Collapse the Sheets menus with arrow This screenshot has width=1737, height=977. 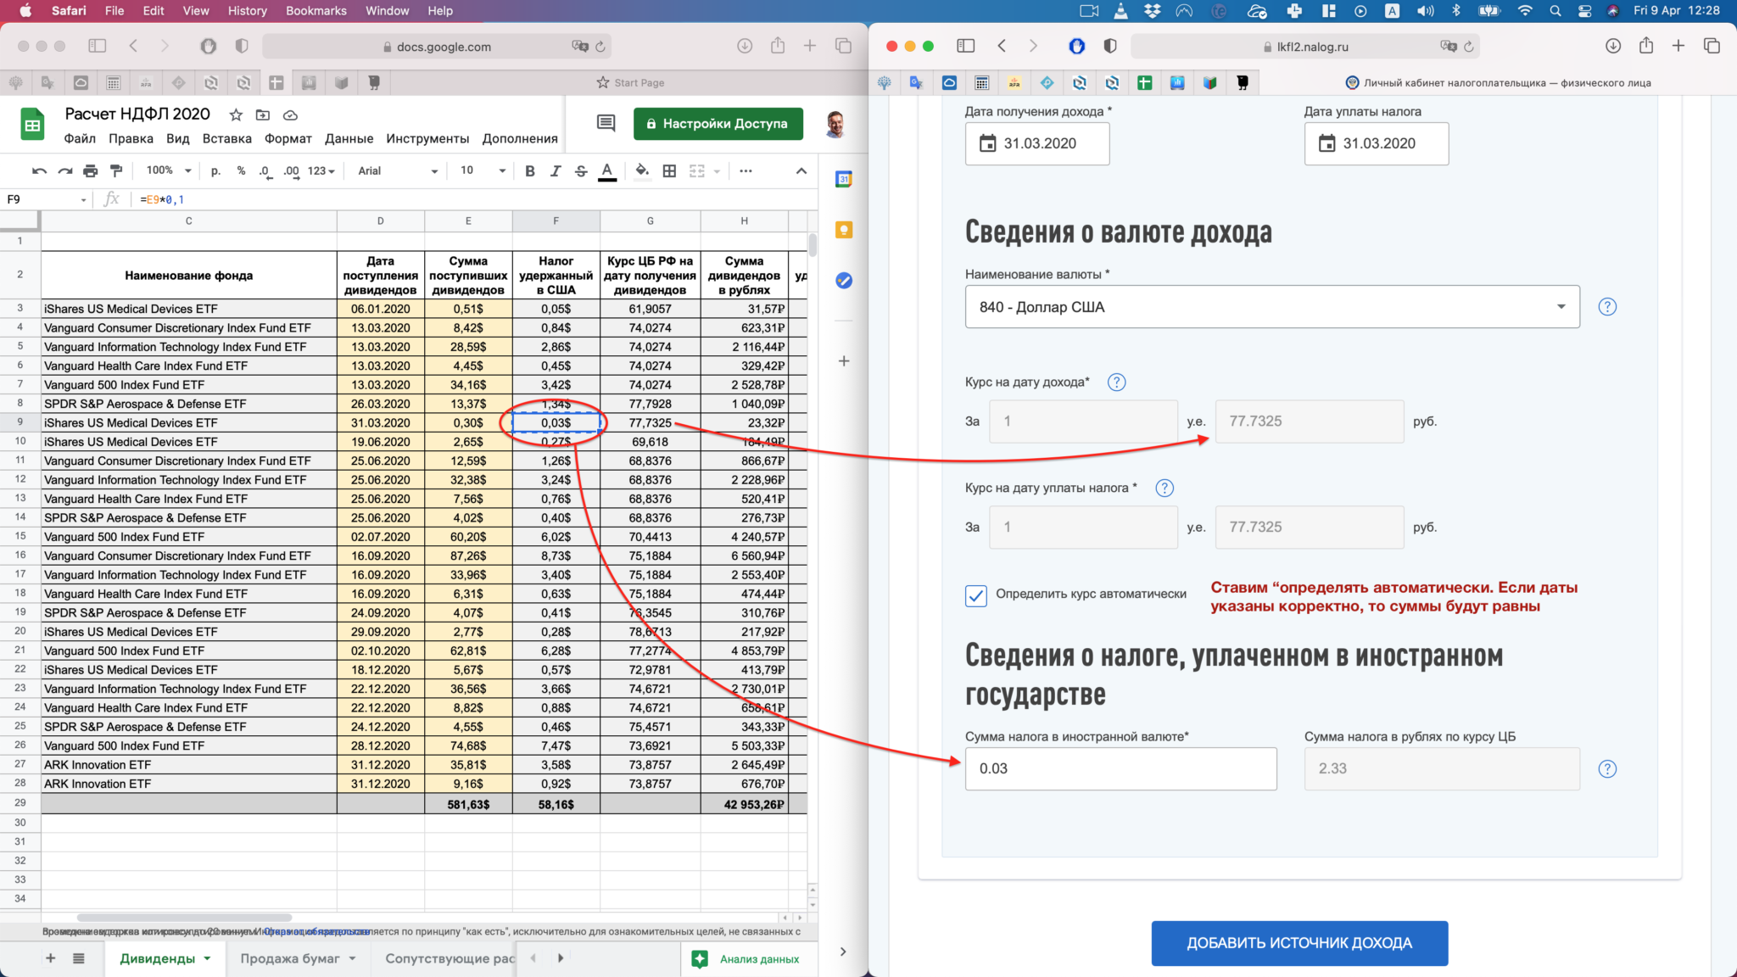pyautogui.click(x=801, y=171)
